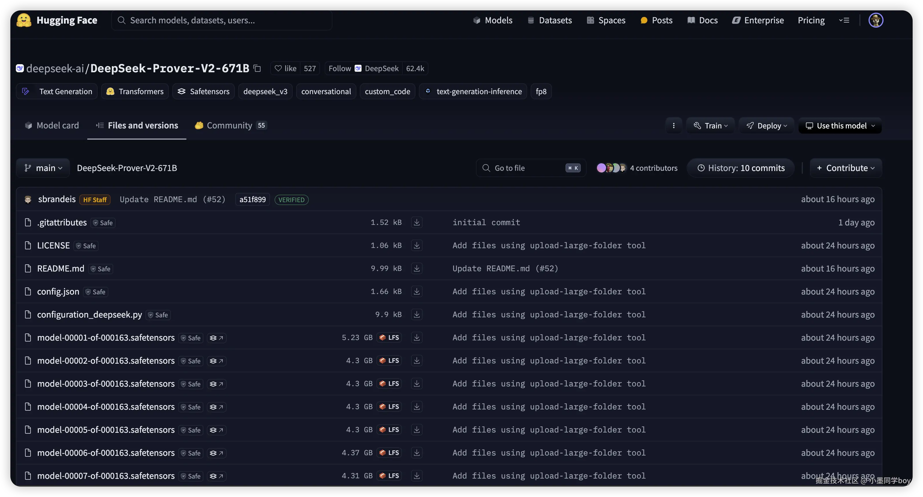Expand the Use this model dropdown
The image size is (923, 497).
840,126
